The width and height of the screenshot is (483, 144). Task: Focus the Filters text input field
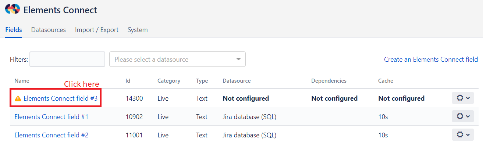coord(67,59)
